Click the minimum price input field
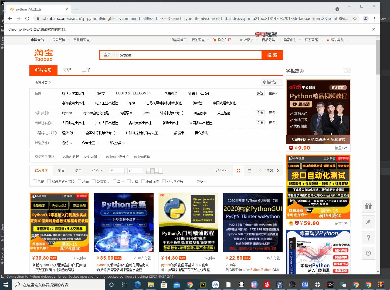 pos(117,171)
